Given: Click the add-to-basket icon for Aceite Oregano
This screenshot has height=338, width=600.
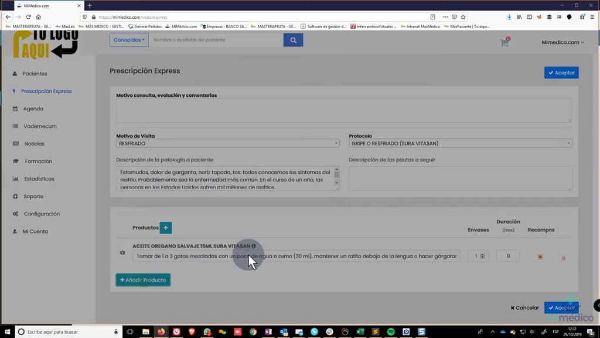Looking at the screenshot, I should [x=122, y=252].
